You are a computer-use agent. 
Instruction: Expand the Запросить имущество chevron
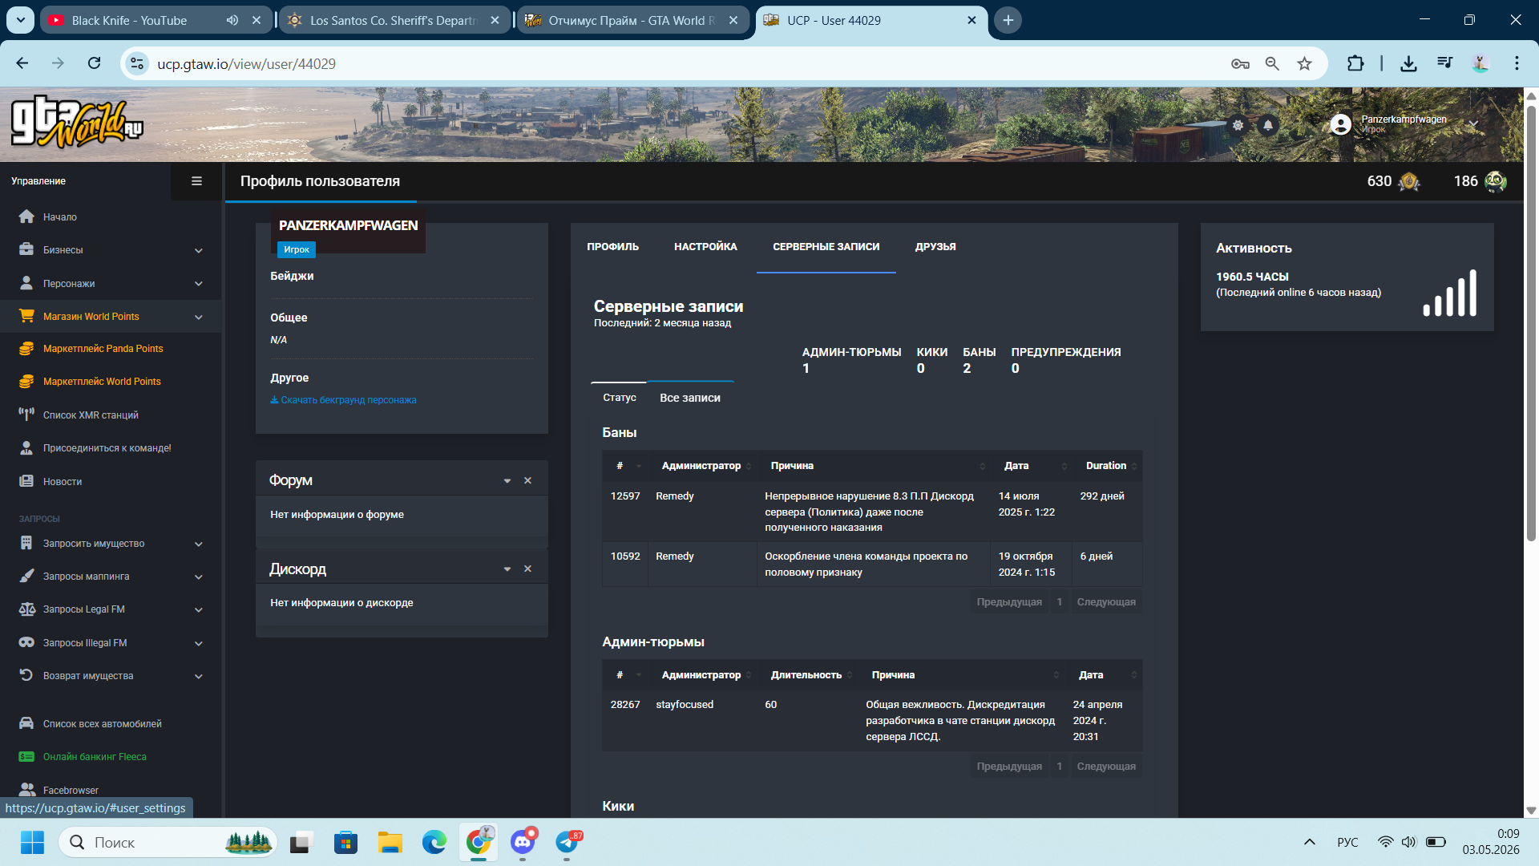click(x=198, y=544)
